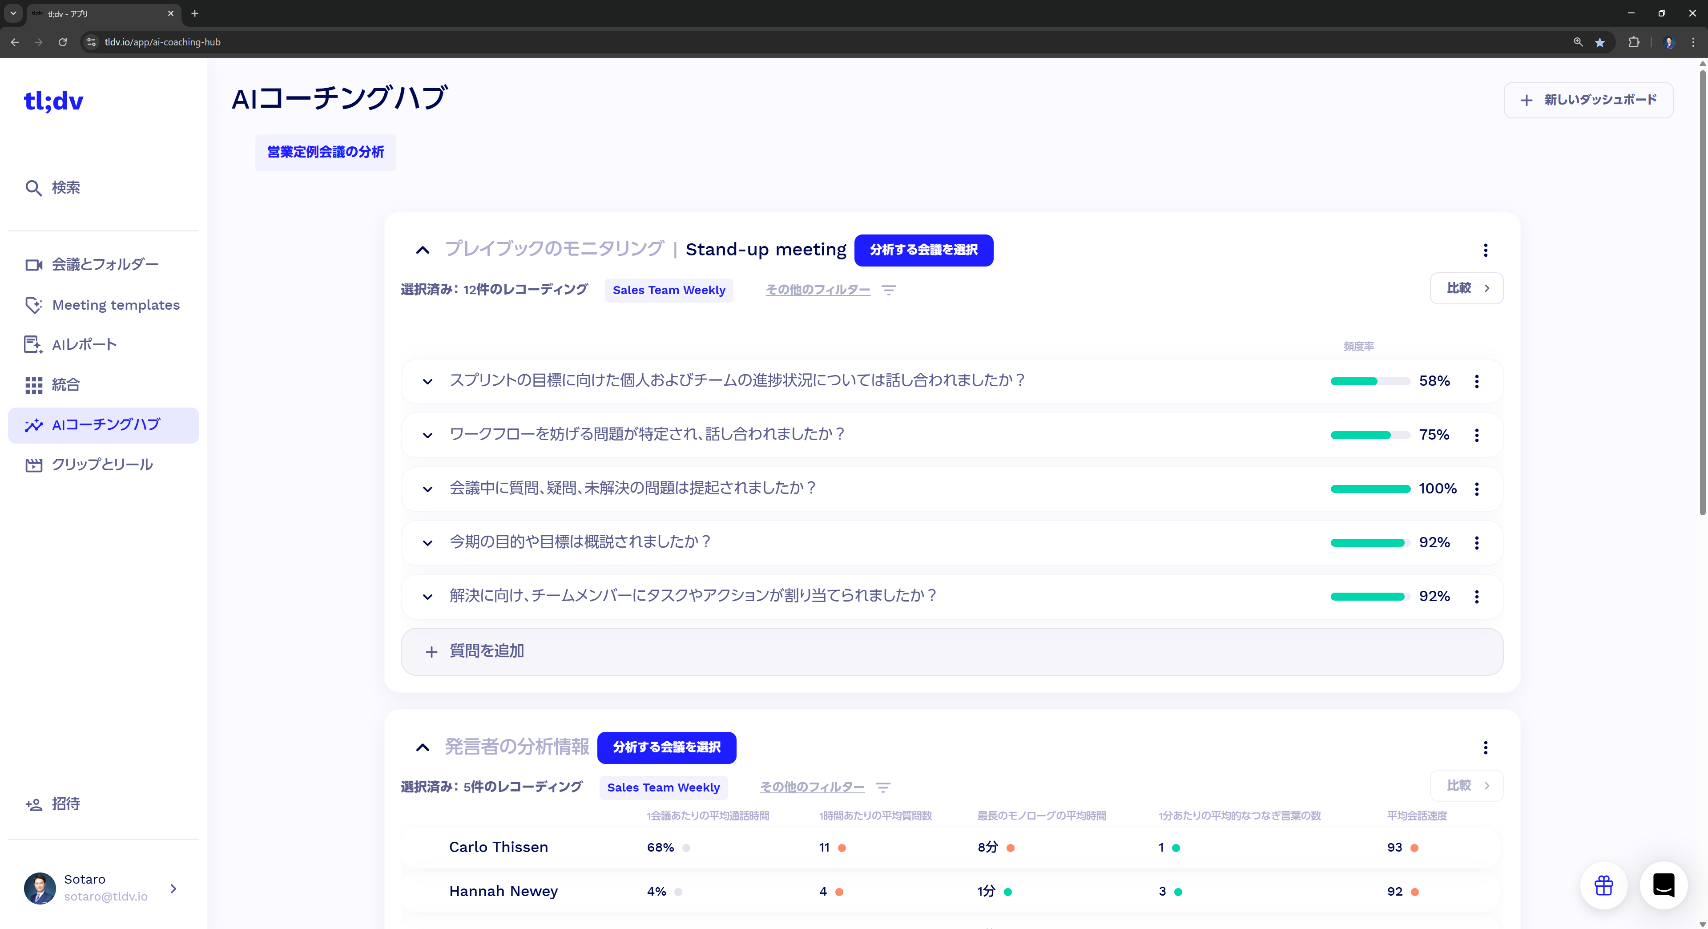Open three-dot menu for Stand-up meeting card
Screen dimensions: 1708x929
[1485, 250]
